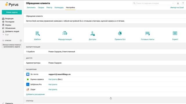Click the Администраторы access row label
This screenshot has height=104, width=186.
pyautogui.click(x=33, y=63)
